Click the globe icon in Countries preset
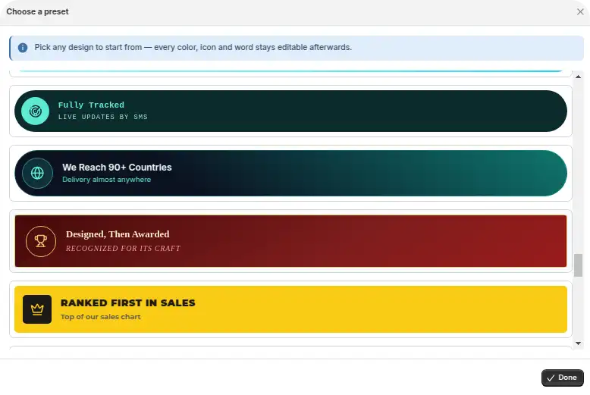The width and height of the screenshot is (590, 395). pyautogui.click(x=37, y=173)
